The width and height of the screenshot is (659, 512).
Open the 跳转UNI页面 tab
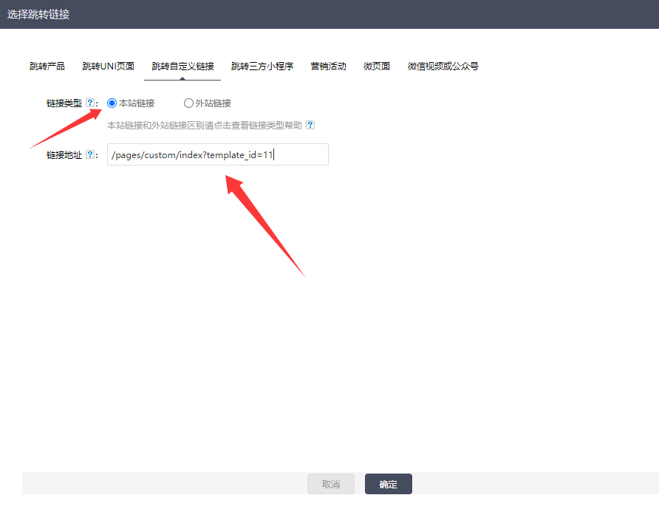coord(108,66)
